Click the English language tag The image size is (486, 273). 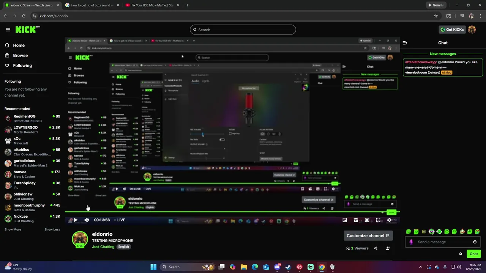(x=123, y=247)
